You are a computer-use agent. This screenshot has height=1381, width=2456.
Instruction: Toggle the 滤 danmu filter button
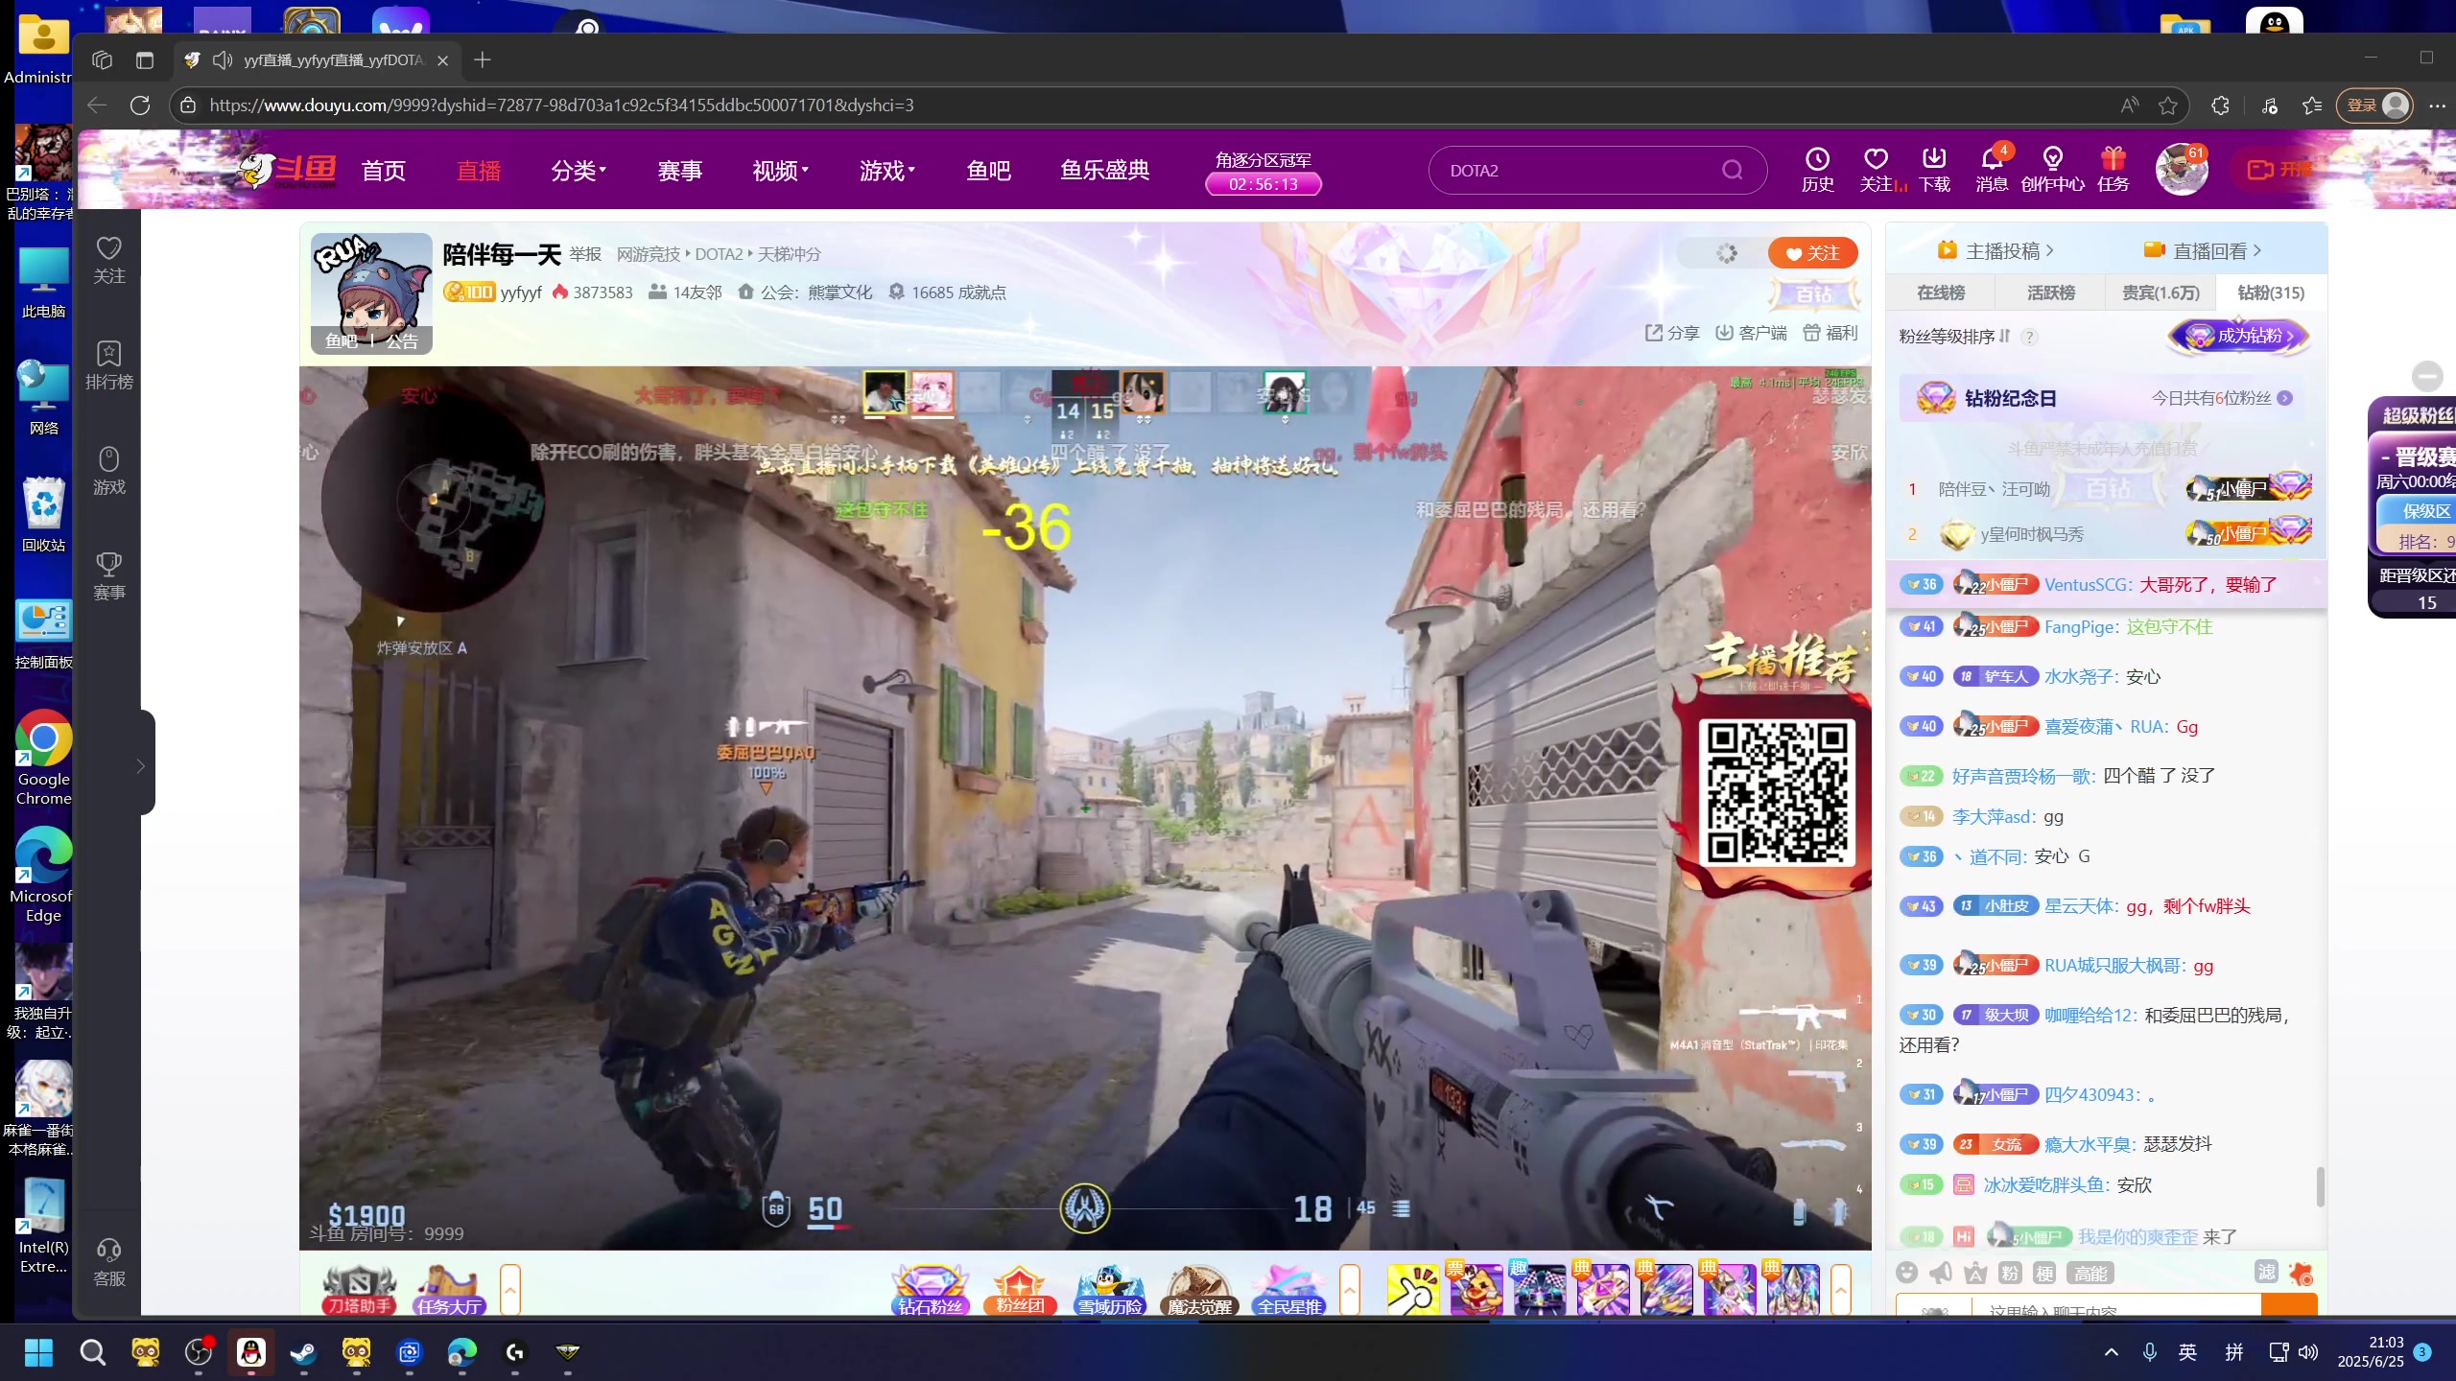point(2266,1272)
